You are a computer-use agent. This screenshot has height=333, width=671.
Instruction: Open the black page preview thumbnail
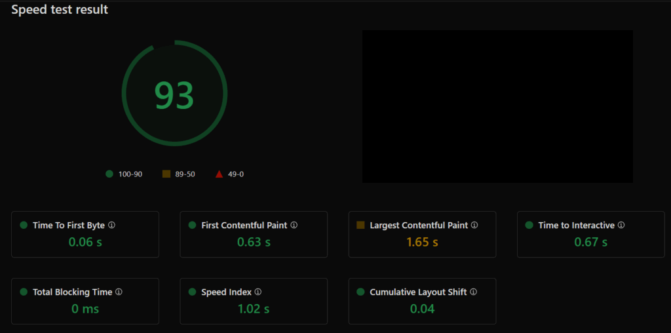point(497,106)
